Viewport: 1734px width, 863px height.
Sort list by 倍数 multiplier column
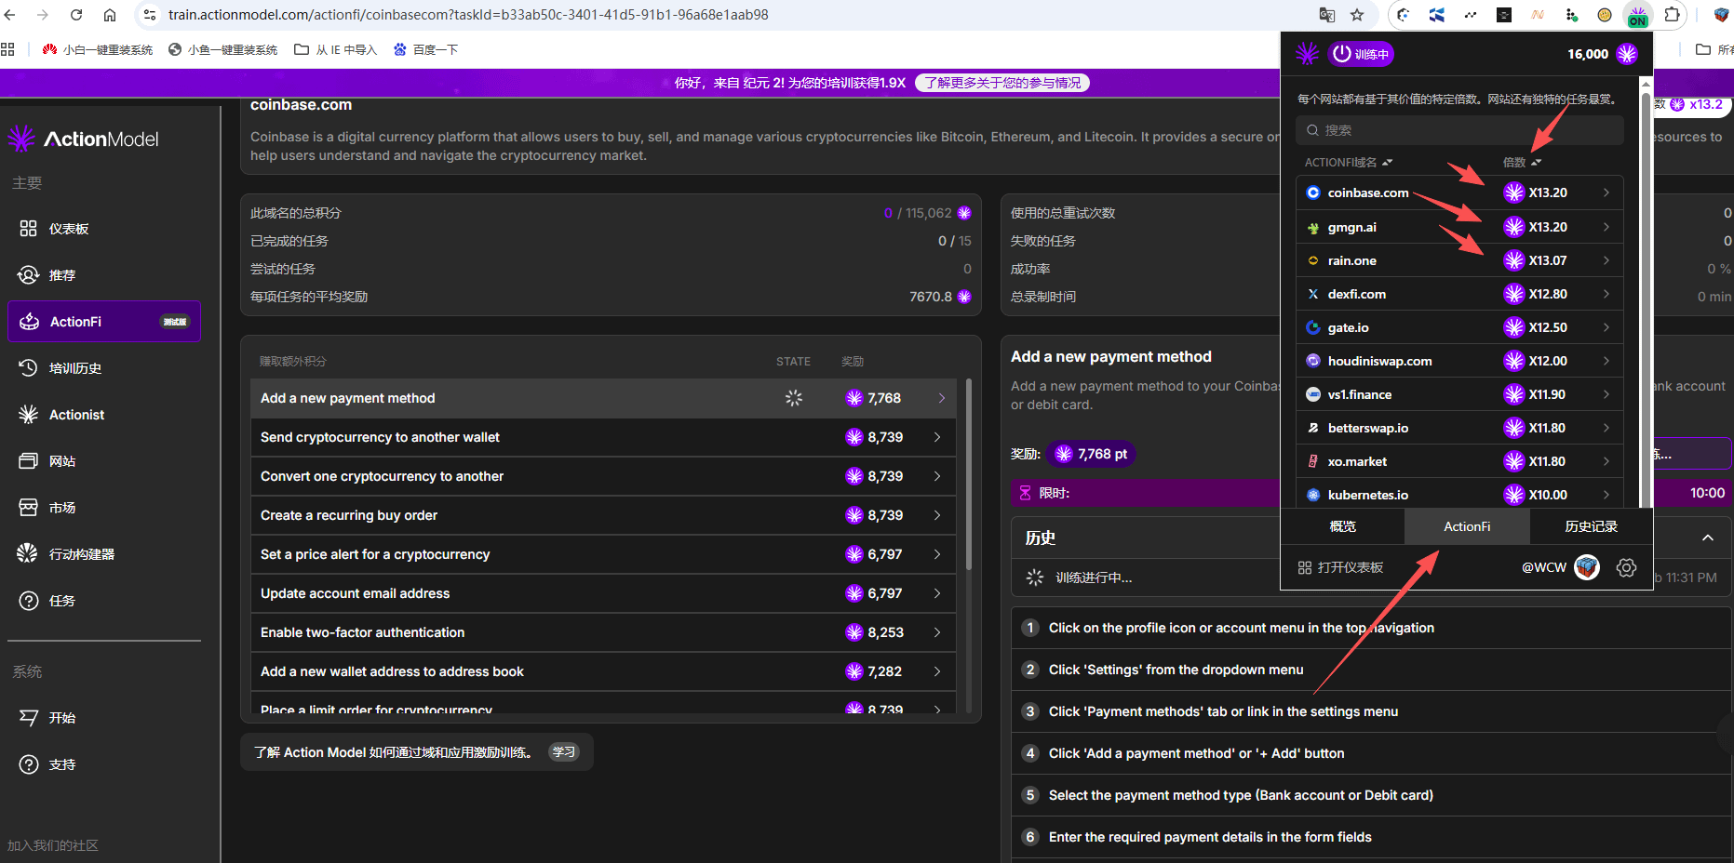pos(1522,163)
